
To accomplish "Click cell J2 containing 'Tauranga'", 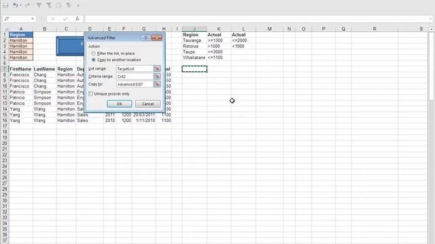I will coord(194,41).
